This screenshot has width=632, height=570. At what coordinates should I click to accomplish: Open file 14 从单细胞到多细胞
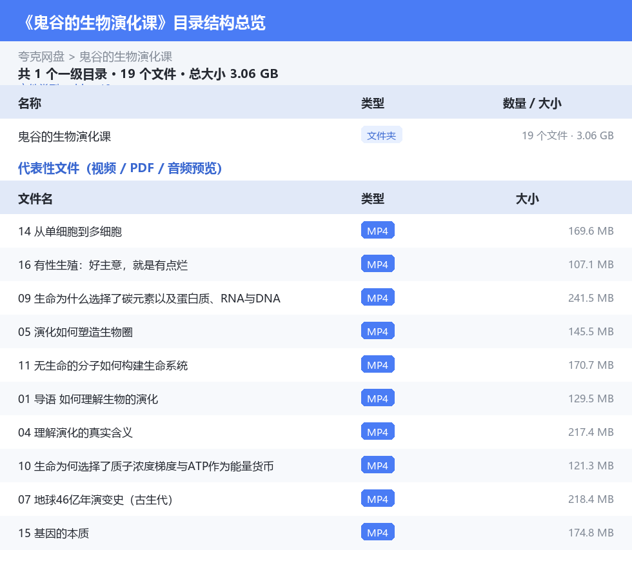click(70, 231)
